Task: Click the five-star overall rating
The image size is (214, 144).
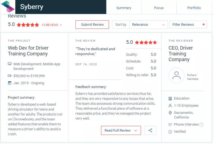Action: coord(28,25)
